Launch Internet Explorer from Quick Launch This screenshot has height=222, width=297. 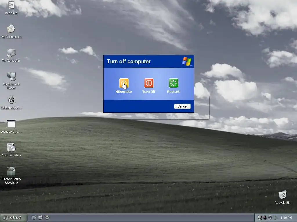(34, 218)
